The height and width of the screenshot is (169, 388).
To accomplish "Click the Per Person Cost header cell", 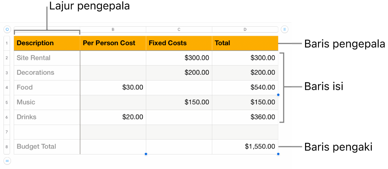I will (113, 43).
